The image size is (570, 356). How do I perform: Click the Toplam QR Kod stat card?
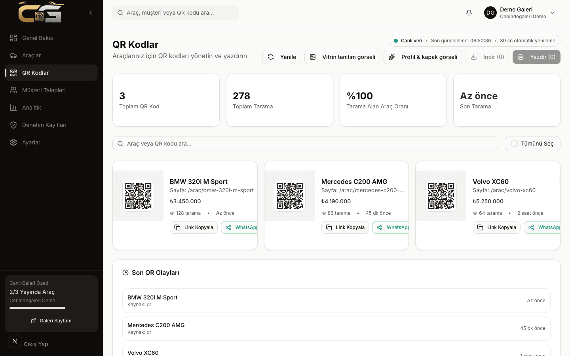(166, 100)
